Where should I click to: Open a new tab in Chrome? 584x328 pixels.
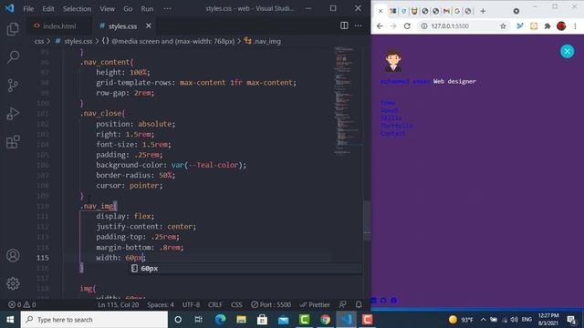coord(483,11)
